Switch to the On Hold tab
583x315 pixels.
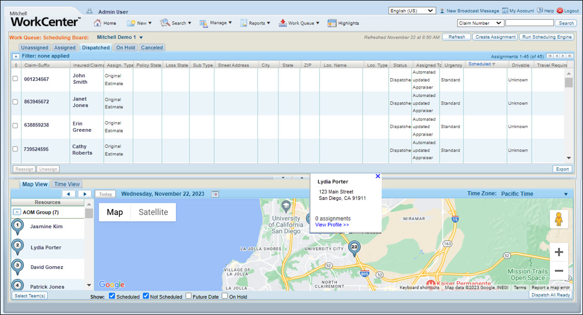(x=126, y=48)
